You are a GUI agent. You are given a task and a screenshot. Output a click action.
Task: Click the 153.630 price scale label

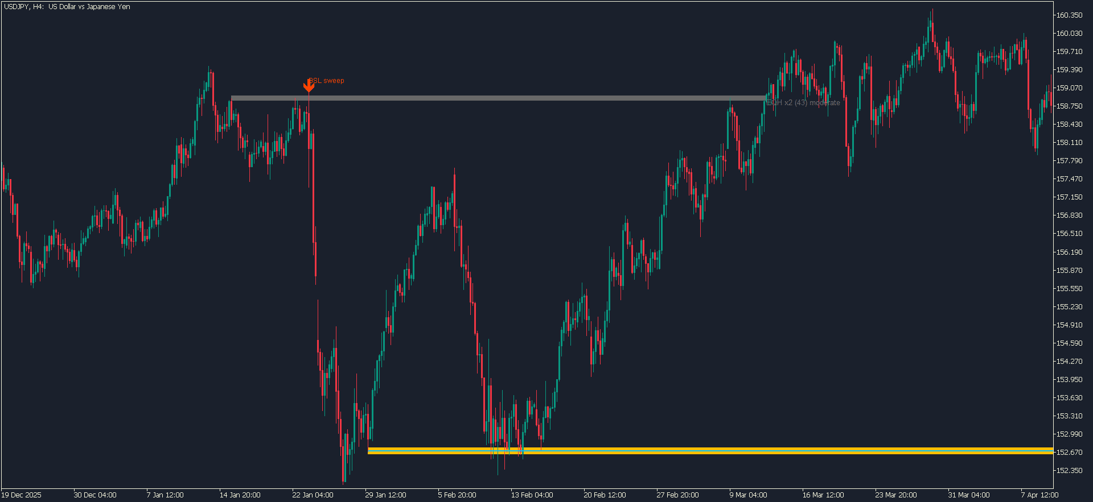point(1069,398)
